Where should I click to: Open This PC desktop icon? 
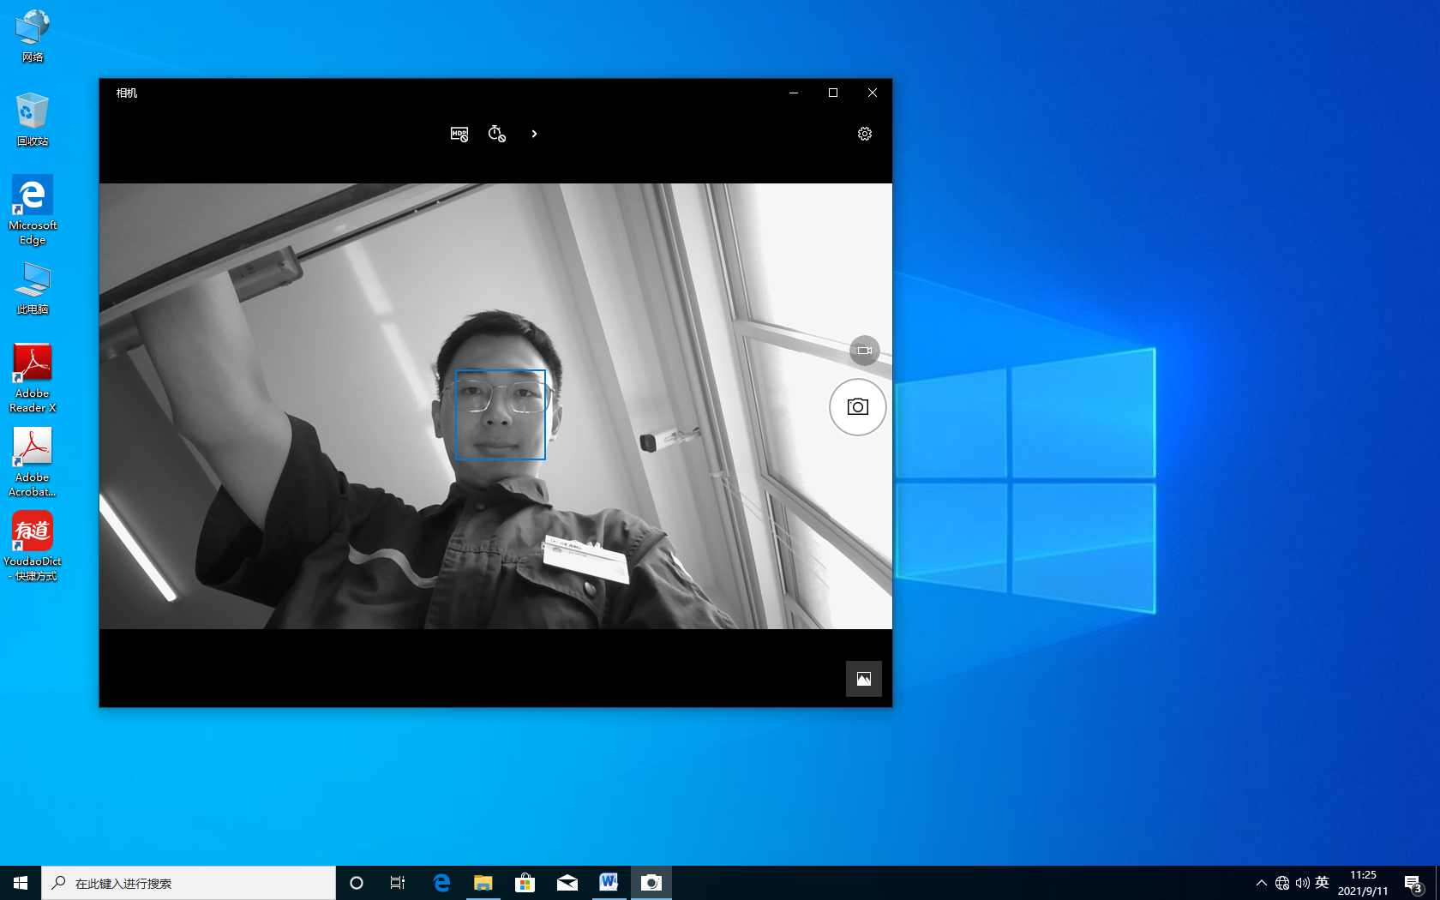(33, 289)
